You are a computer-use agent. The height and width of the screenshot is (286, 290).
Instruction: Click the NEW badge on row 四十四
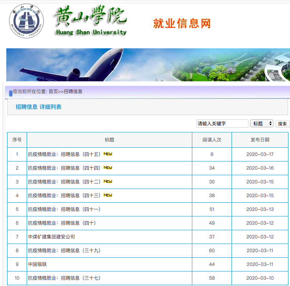coord(108,167)
